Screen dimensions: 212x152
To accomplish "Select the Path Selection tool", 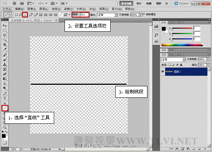I will [5, 103].
